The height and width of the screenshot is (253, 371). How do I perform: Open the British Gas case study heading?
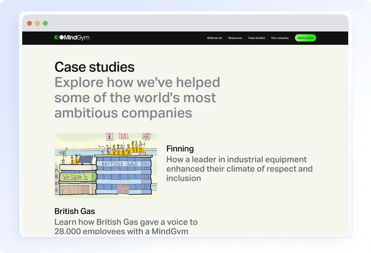pyautogui.click(x=75, y=211)
